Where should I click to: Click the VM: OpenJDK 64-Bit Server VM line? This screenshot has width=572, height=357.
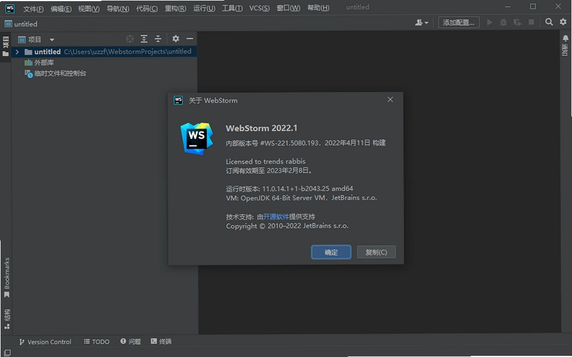click(x=302, y=198)
